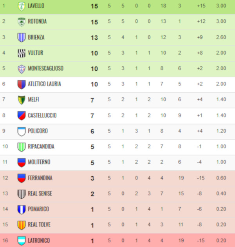This screenshot has width=235, height=247.
Task: Select the Ripacandida green striped shield
Action: (x=22, y=147)
